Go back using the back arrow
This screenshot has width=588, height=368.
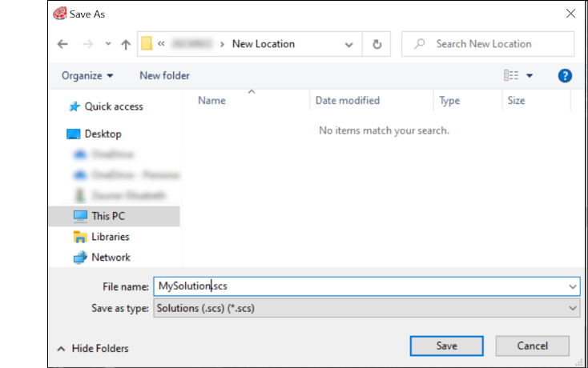tap(62, 44)
